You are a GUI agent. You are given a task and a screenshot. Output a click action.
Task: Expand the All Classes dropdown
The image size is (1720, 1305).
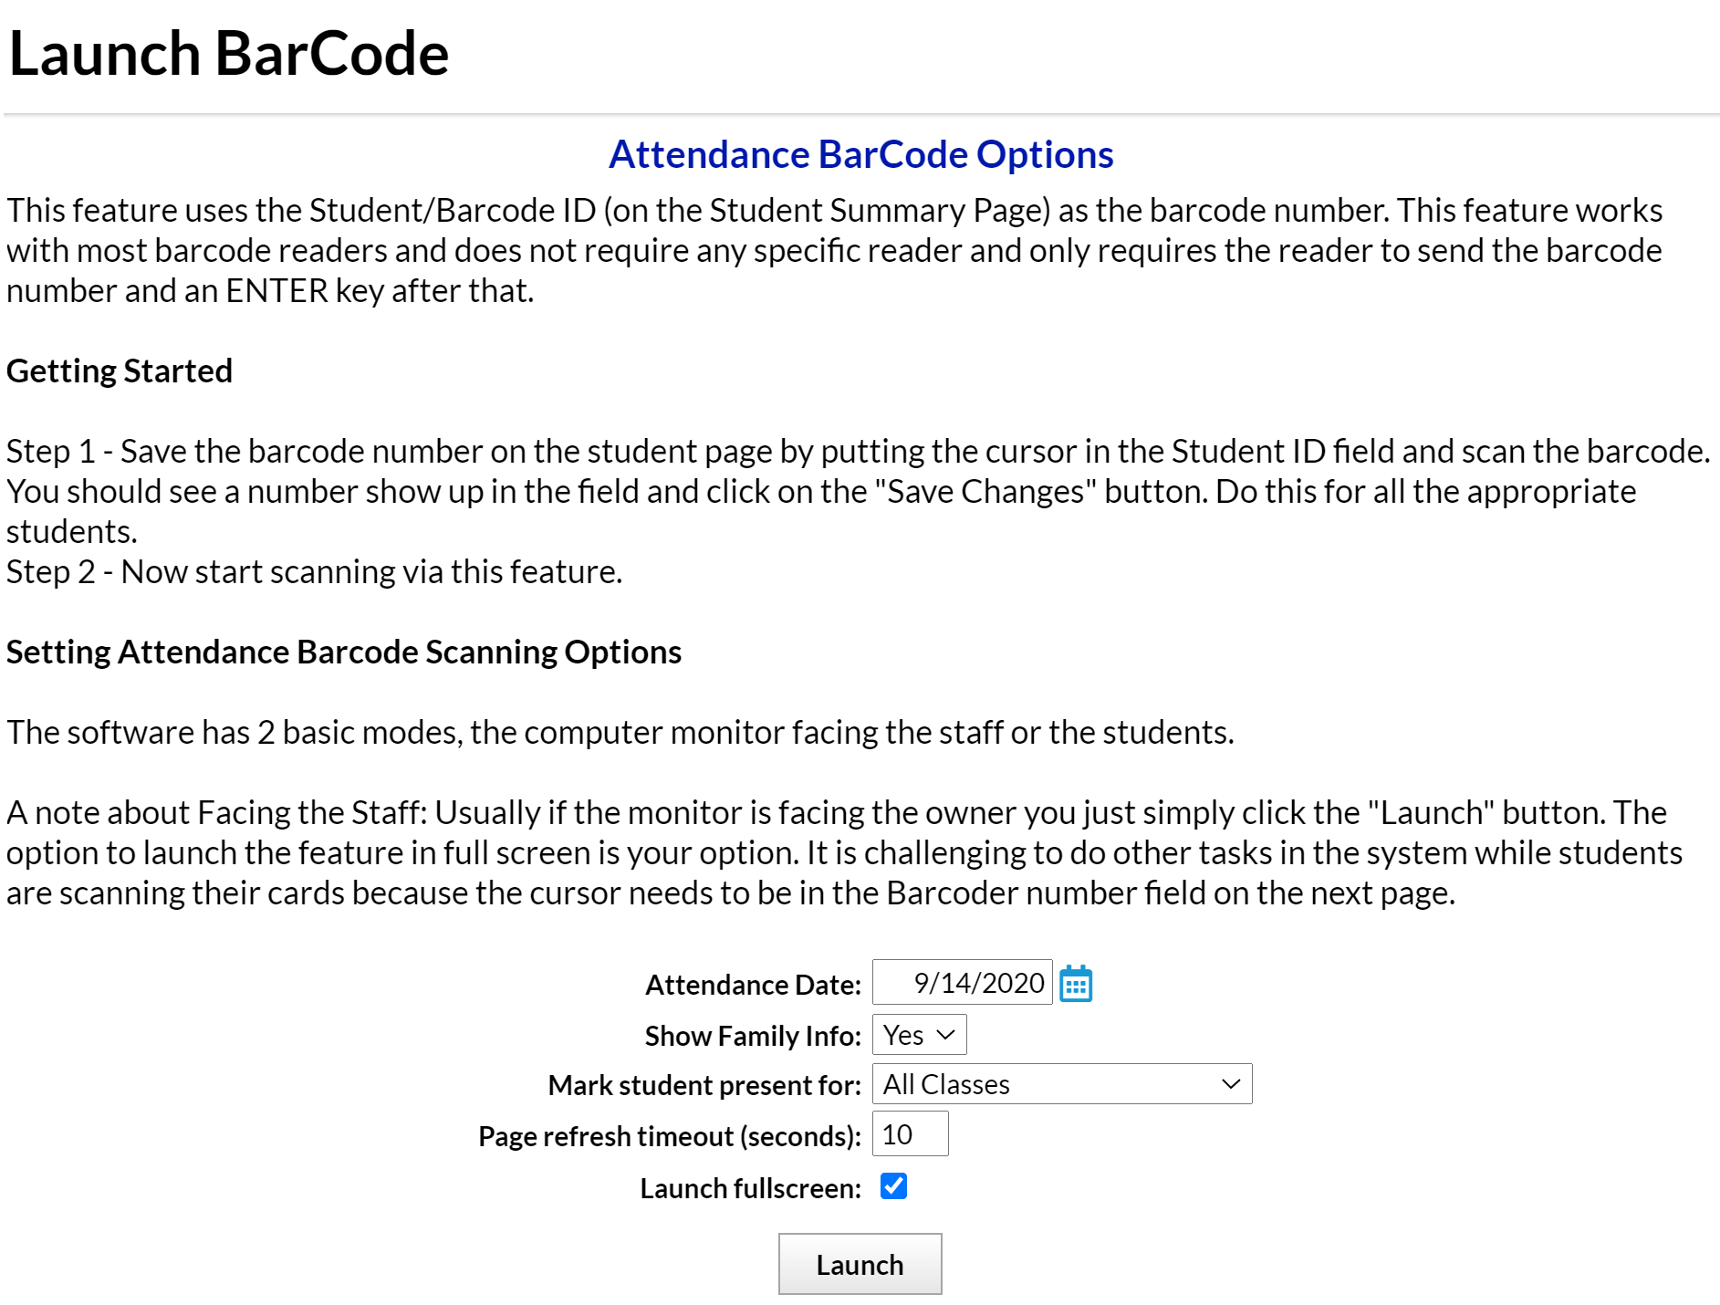[1062, 1084]
